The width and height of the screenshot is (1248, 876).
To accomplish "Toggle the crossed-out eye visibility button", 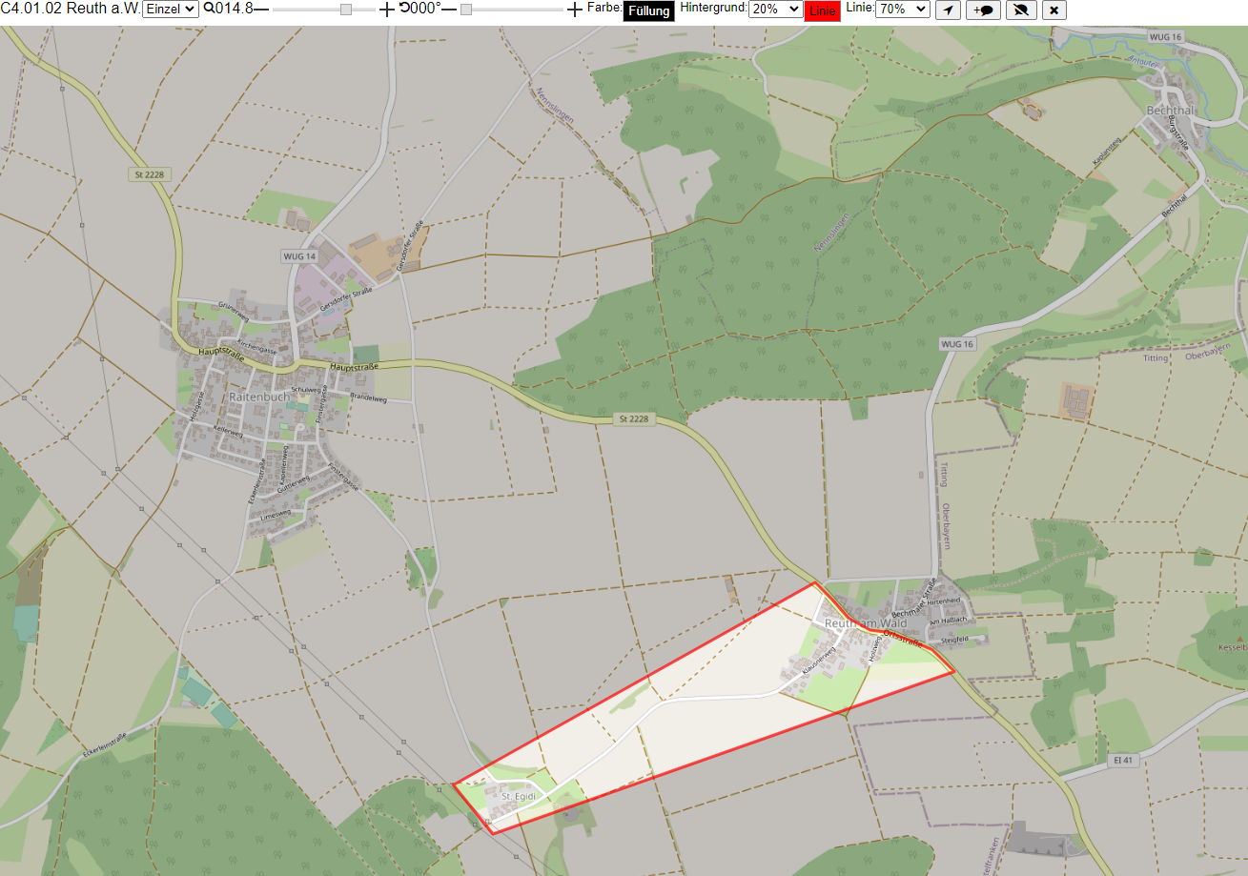I will tap(1021, 10).
